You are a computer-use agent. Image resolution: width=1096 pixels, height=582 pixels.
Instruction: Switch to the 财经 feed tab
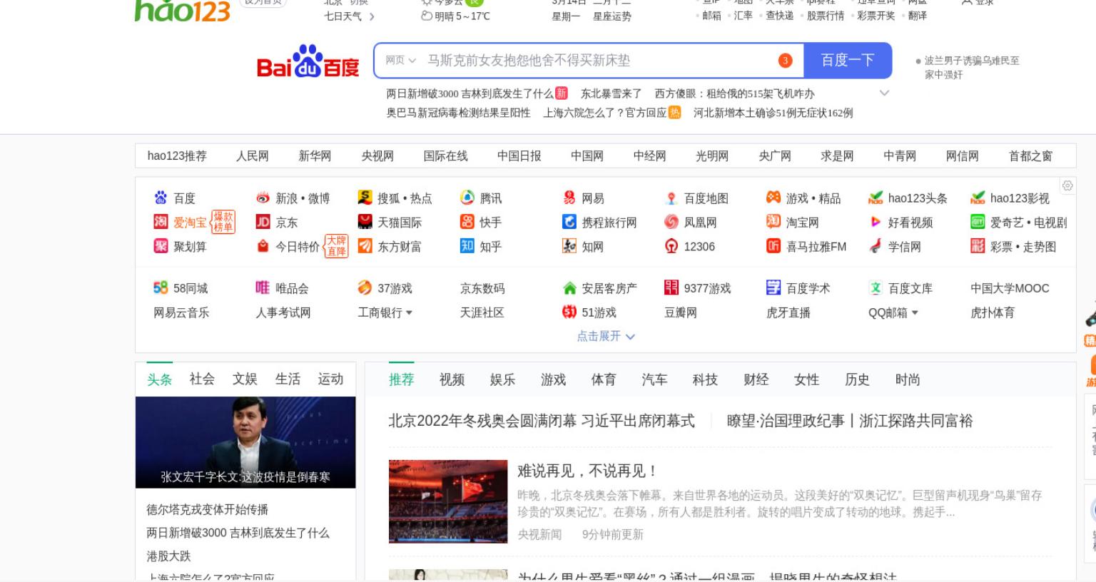click(756, 379)
